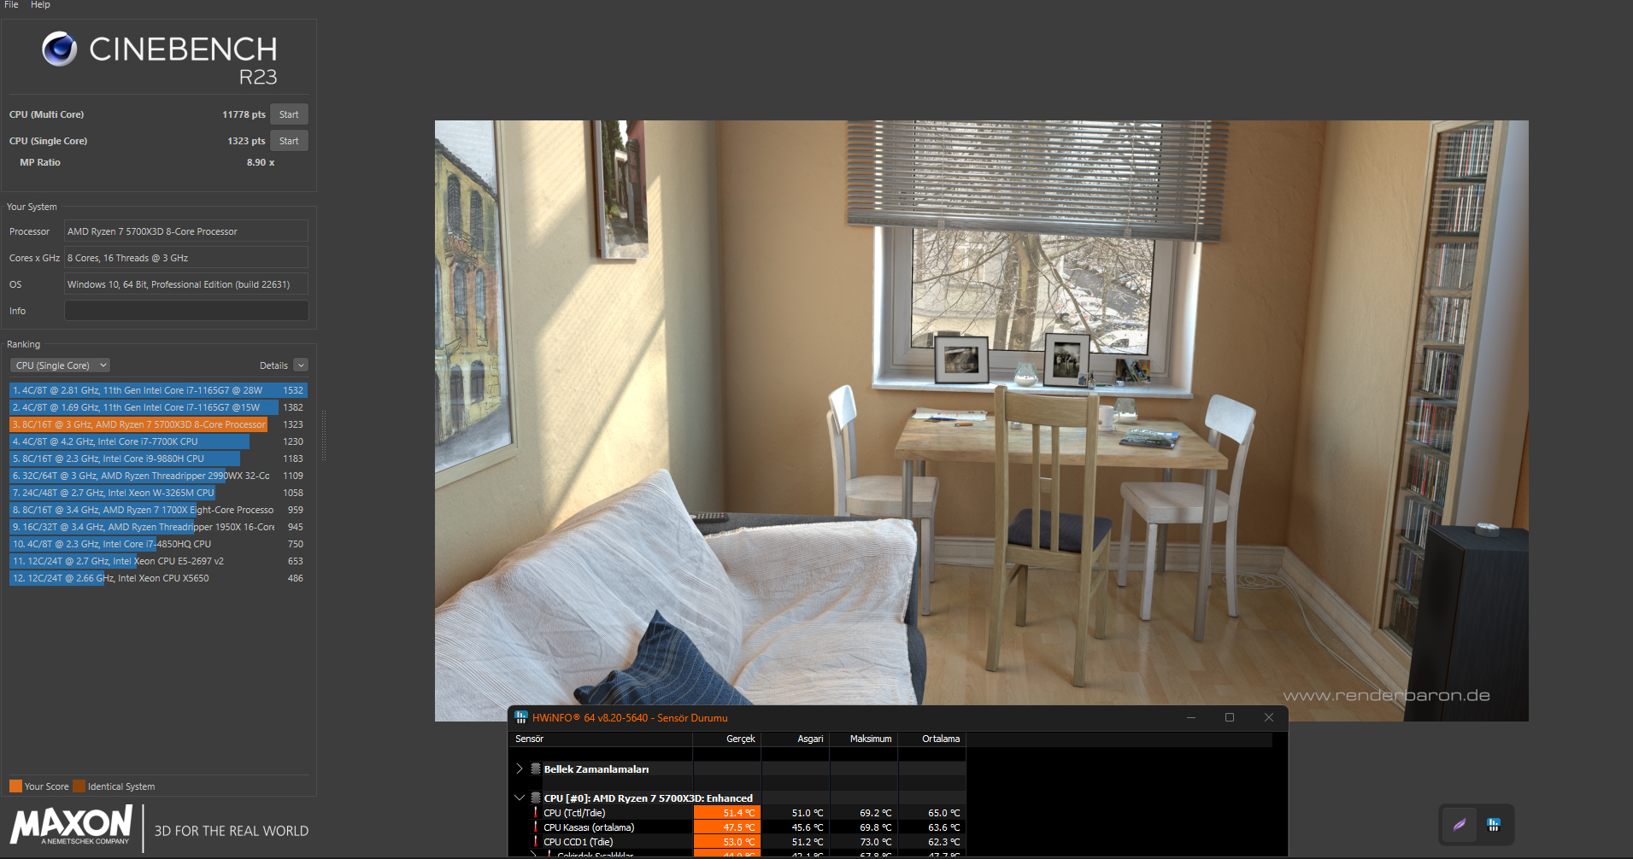This screenshot has height=859, width=1633.
Task: Click the Identical System legend swatch
Action: 79,786
